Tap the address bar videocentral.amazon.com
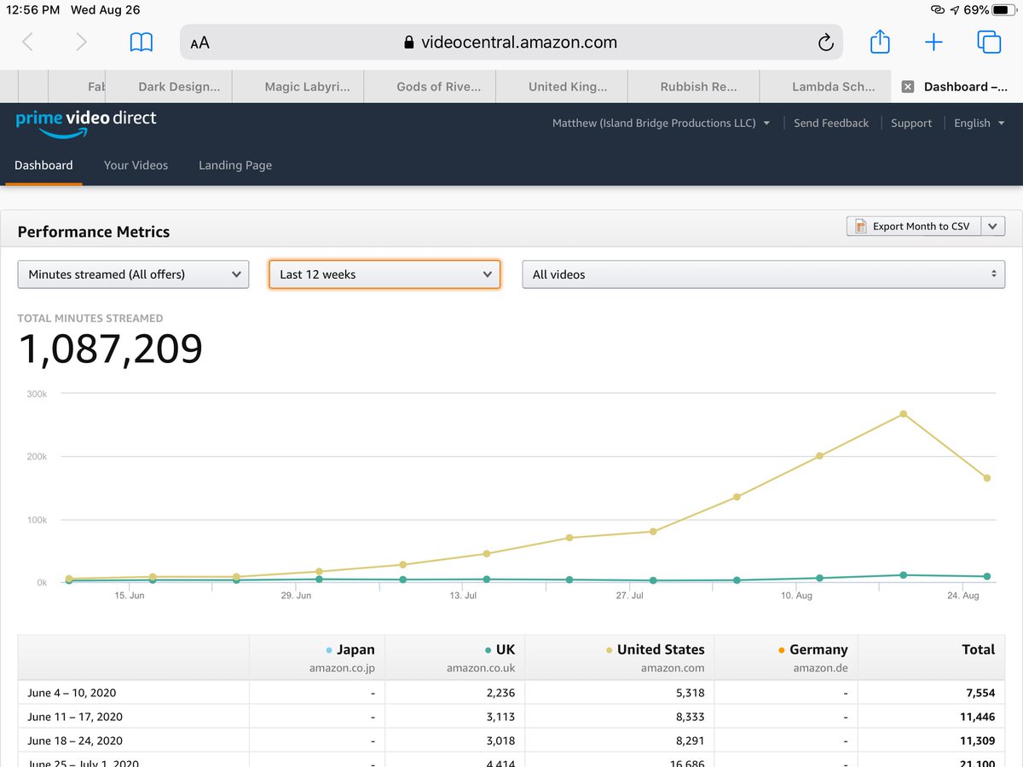Screen dimensions: 1023x767 coord(511,43)
